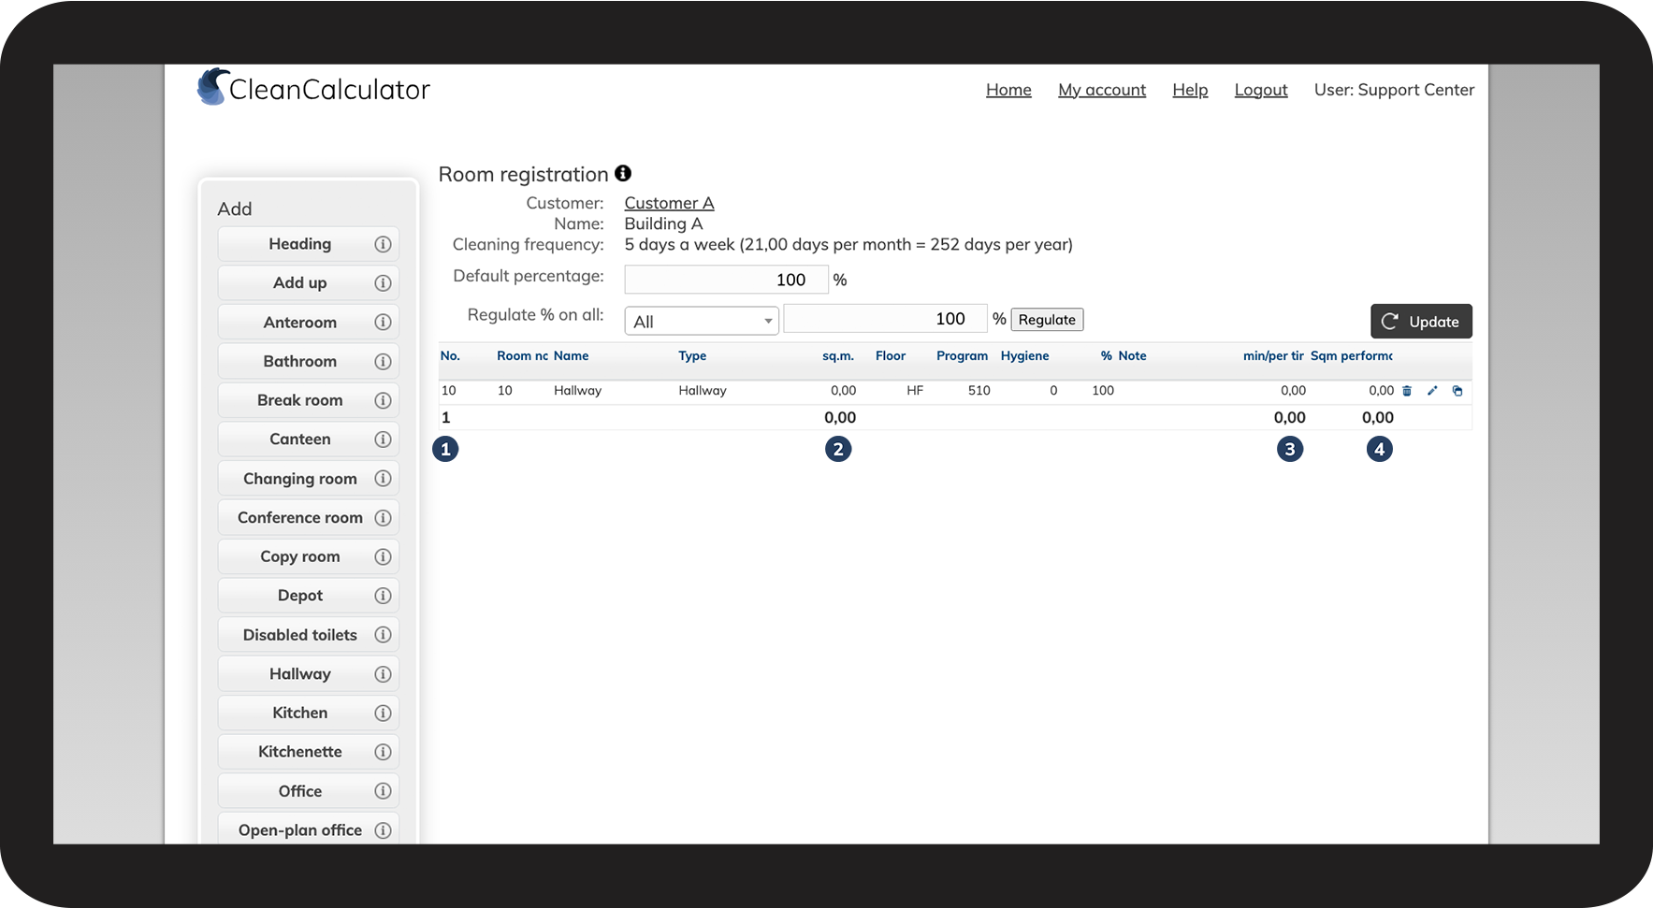Edit the Hallway row with pencil icon
The height and width of the screenshot is (908, 1653).
1432,391
